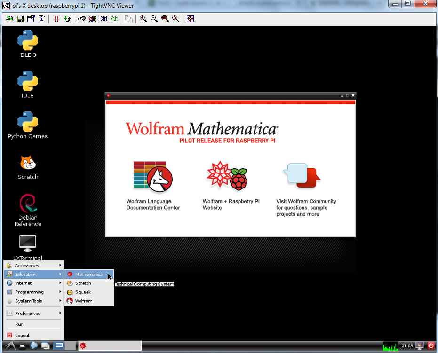Click the wolf documentation icon in the splash window
This screenshot has width=438, height=353.
153,177
